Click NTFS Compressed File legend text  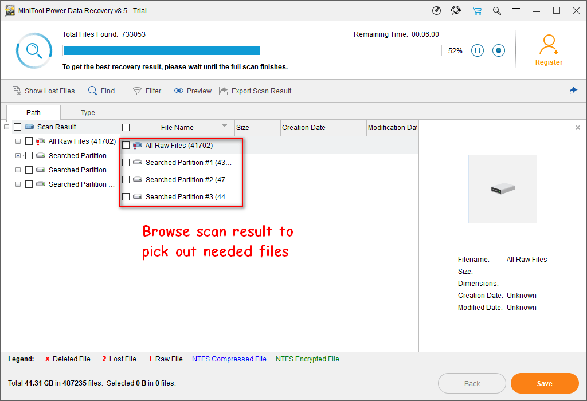click(x=229, y=359)
